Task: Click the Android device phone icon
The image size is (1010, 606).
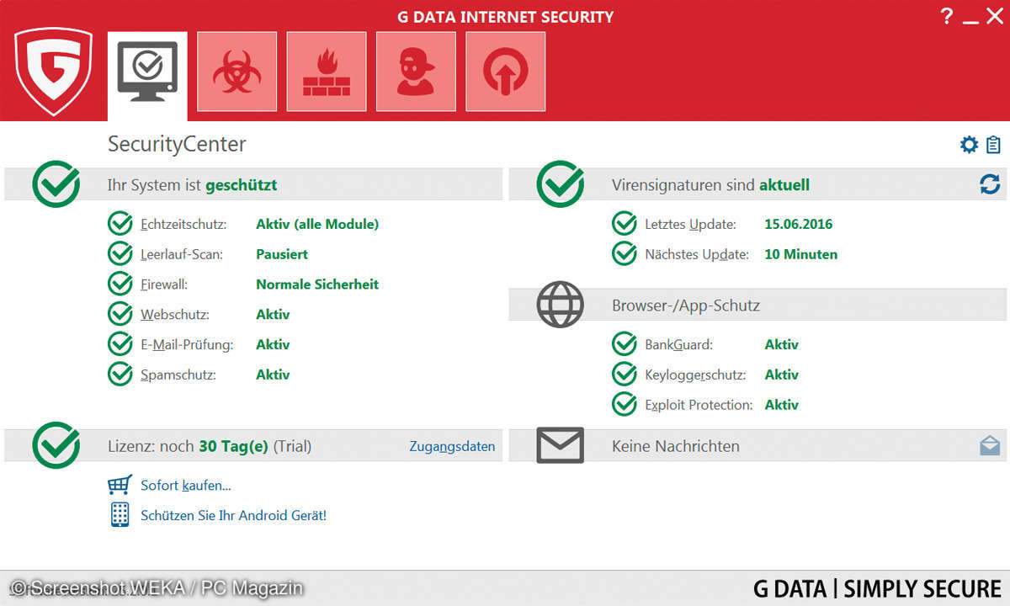Action: tap(120, 514)
